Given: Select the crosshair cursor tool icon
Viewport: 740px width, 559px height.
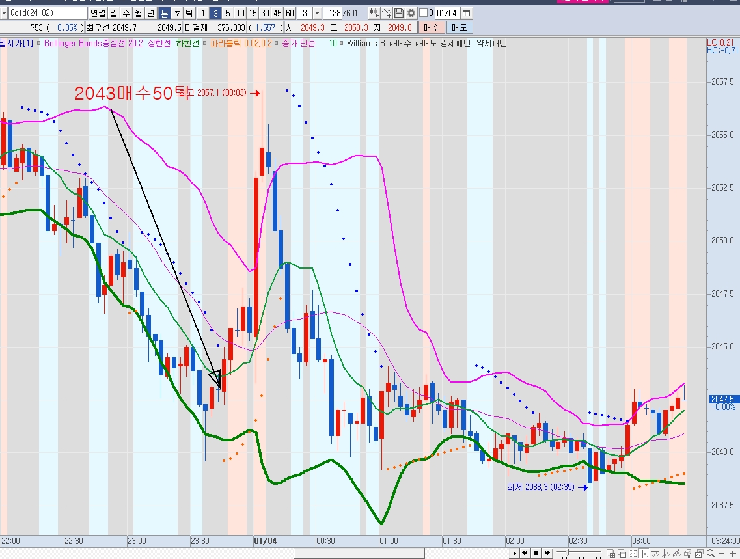Looking at the screenshot, I should click(x=645, y=553).
